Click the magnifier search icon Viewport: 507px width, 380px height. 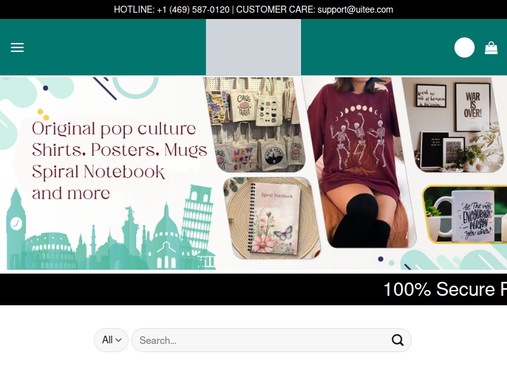tap(397, 340)
